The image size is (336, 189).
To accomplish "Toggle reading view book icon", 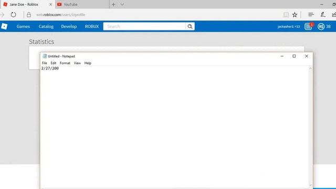I will pos(286,15).
